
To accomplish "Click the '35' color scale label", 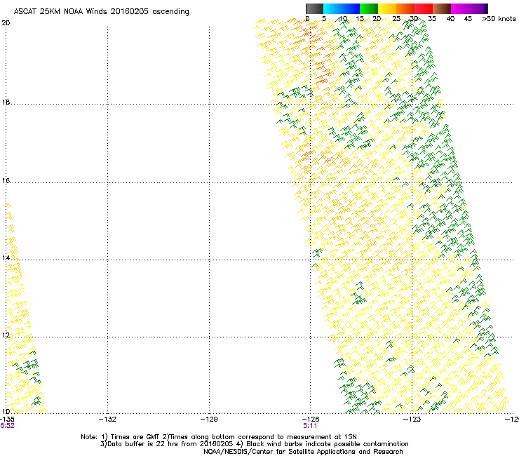I will pos(432,19).
